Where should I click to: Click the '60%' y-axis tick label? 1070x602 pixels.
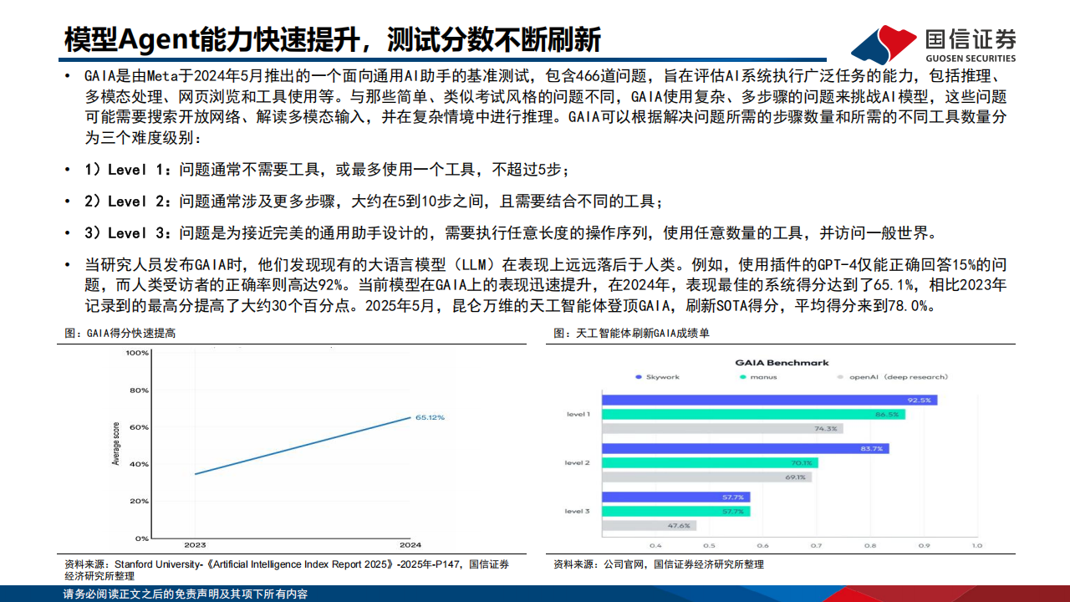point(140,427)
